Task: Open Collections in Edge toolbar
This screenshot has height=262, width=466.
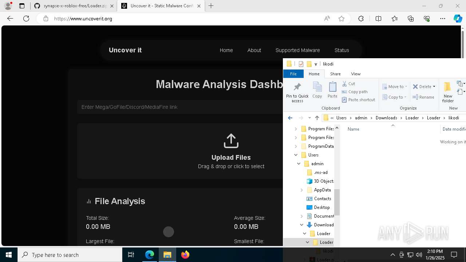Action: point(411,19)
